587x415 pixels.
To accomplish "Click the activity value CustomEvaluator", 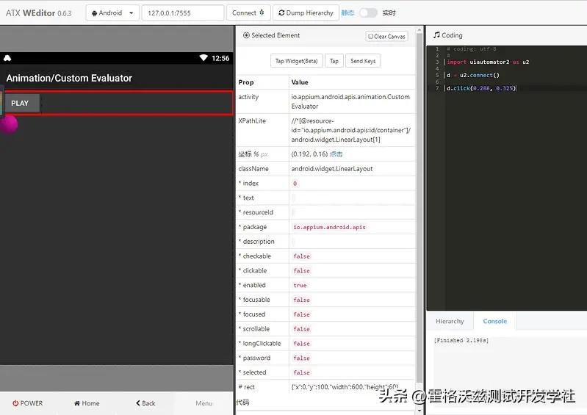I will click(x=350, y=101).
